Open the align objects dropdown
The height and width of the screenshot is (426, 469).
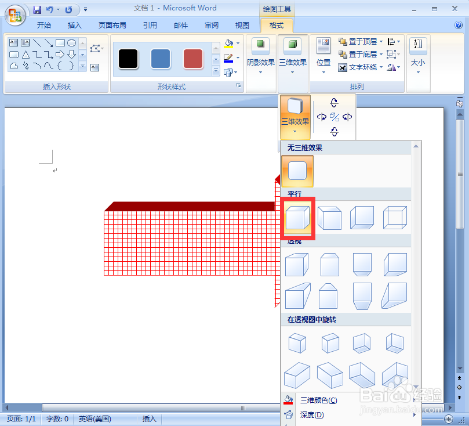pyautogui.click(x=394, y=42)
